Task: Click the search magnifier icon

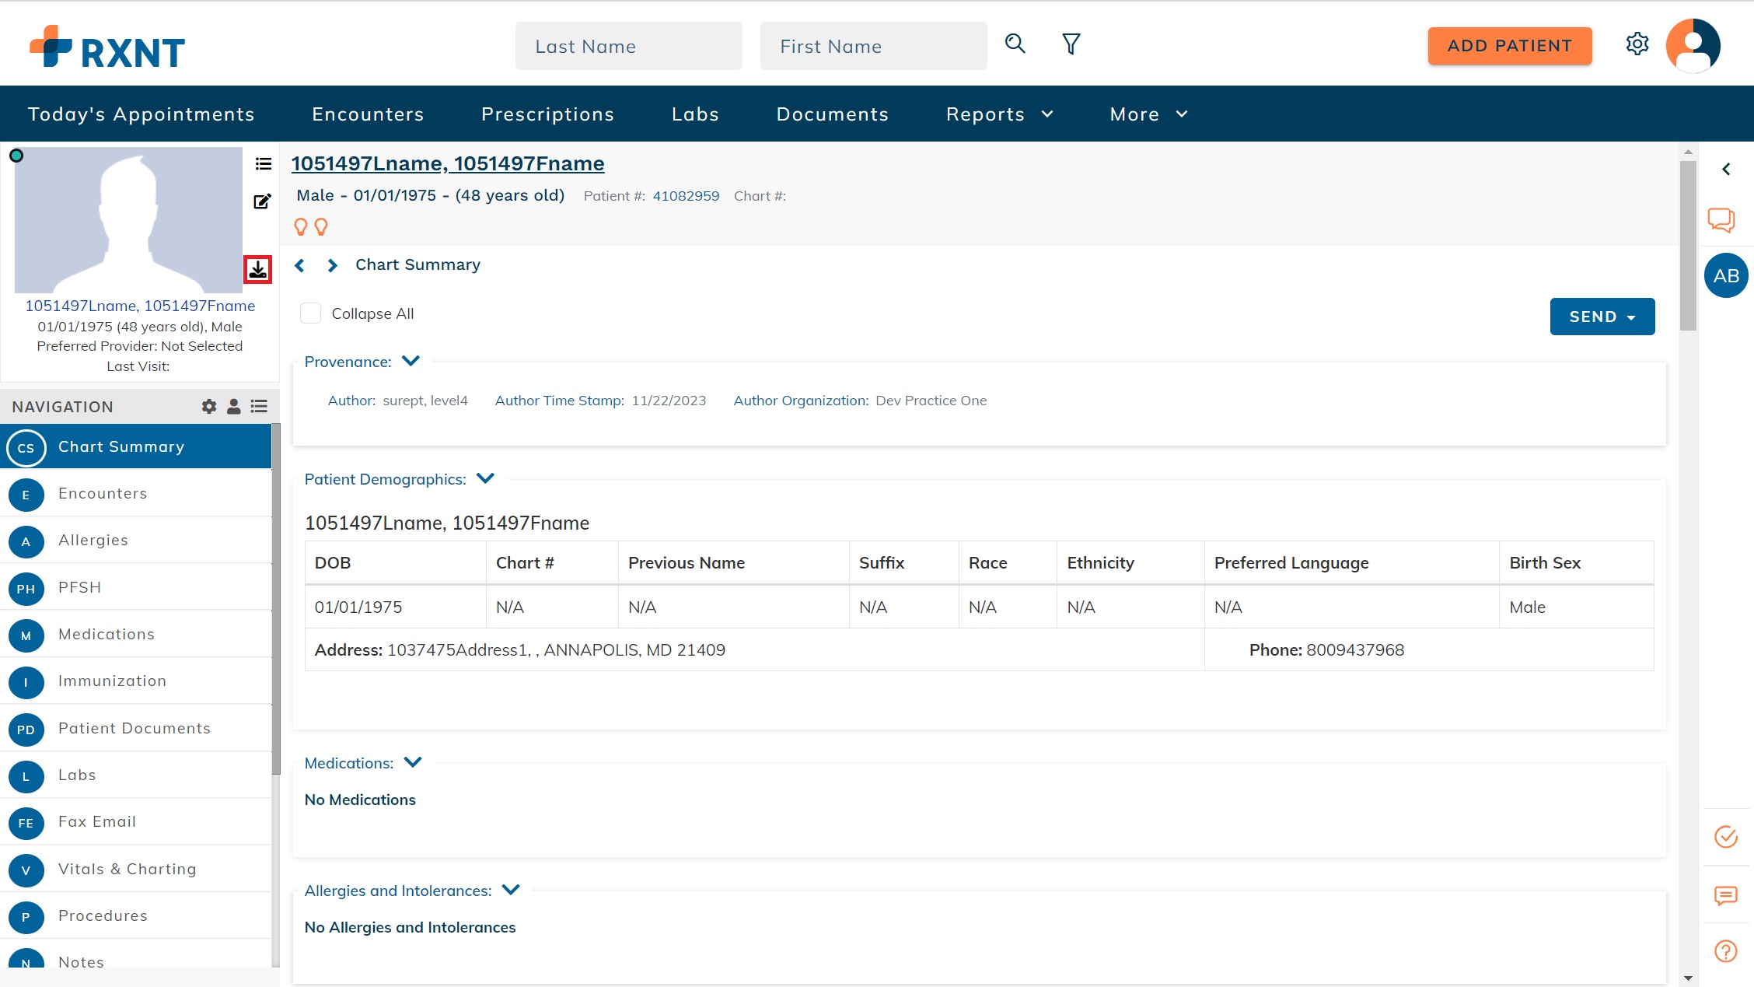Action: 1015,44
